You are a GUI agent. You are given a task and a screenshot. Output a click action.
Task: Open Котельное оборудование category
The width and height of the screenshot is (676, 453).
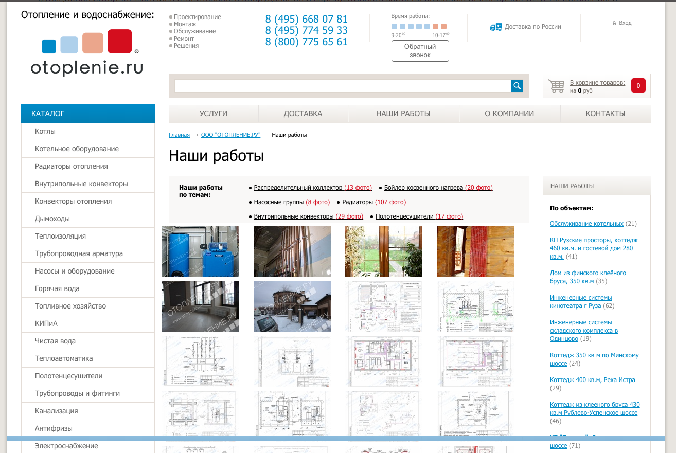(x=88, y=149)
